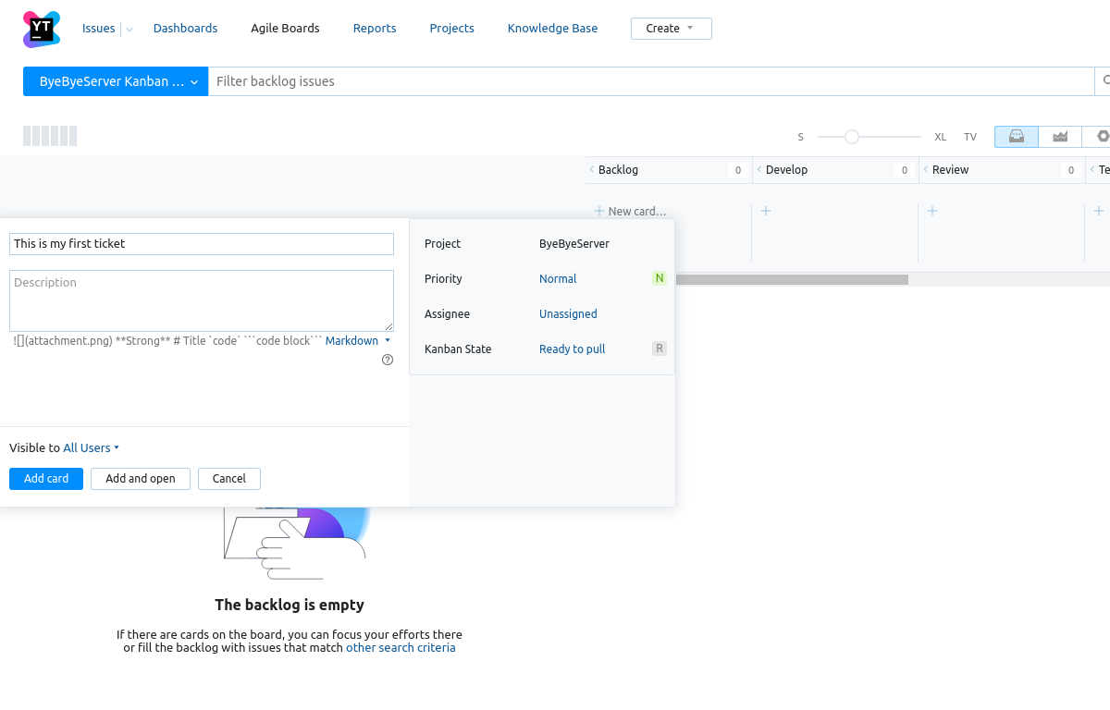This screenshot has width=1110, height=710.
Task: Open the Create dropdown button
Action: click(x=672, y=29)
